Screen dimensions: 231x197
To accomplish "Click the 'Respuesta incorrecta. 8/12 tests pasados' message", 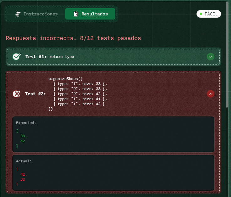I will click(73, 38).
